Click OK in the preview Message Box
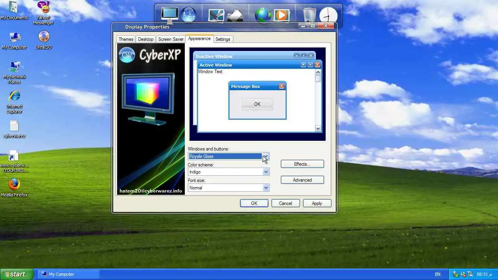The height and width of the screenshot is (280, 498). point(257,104)
